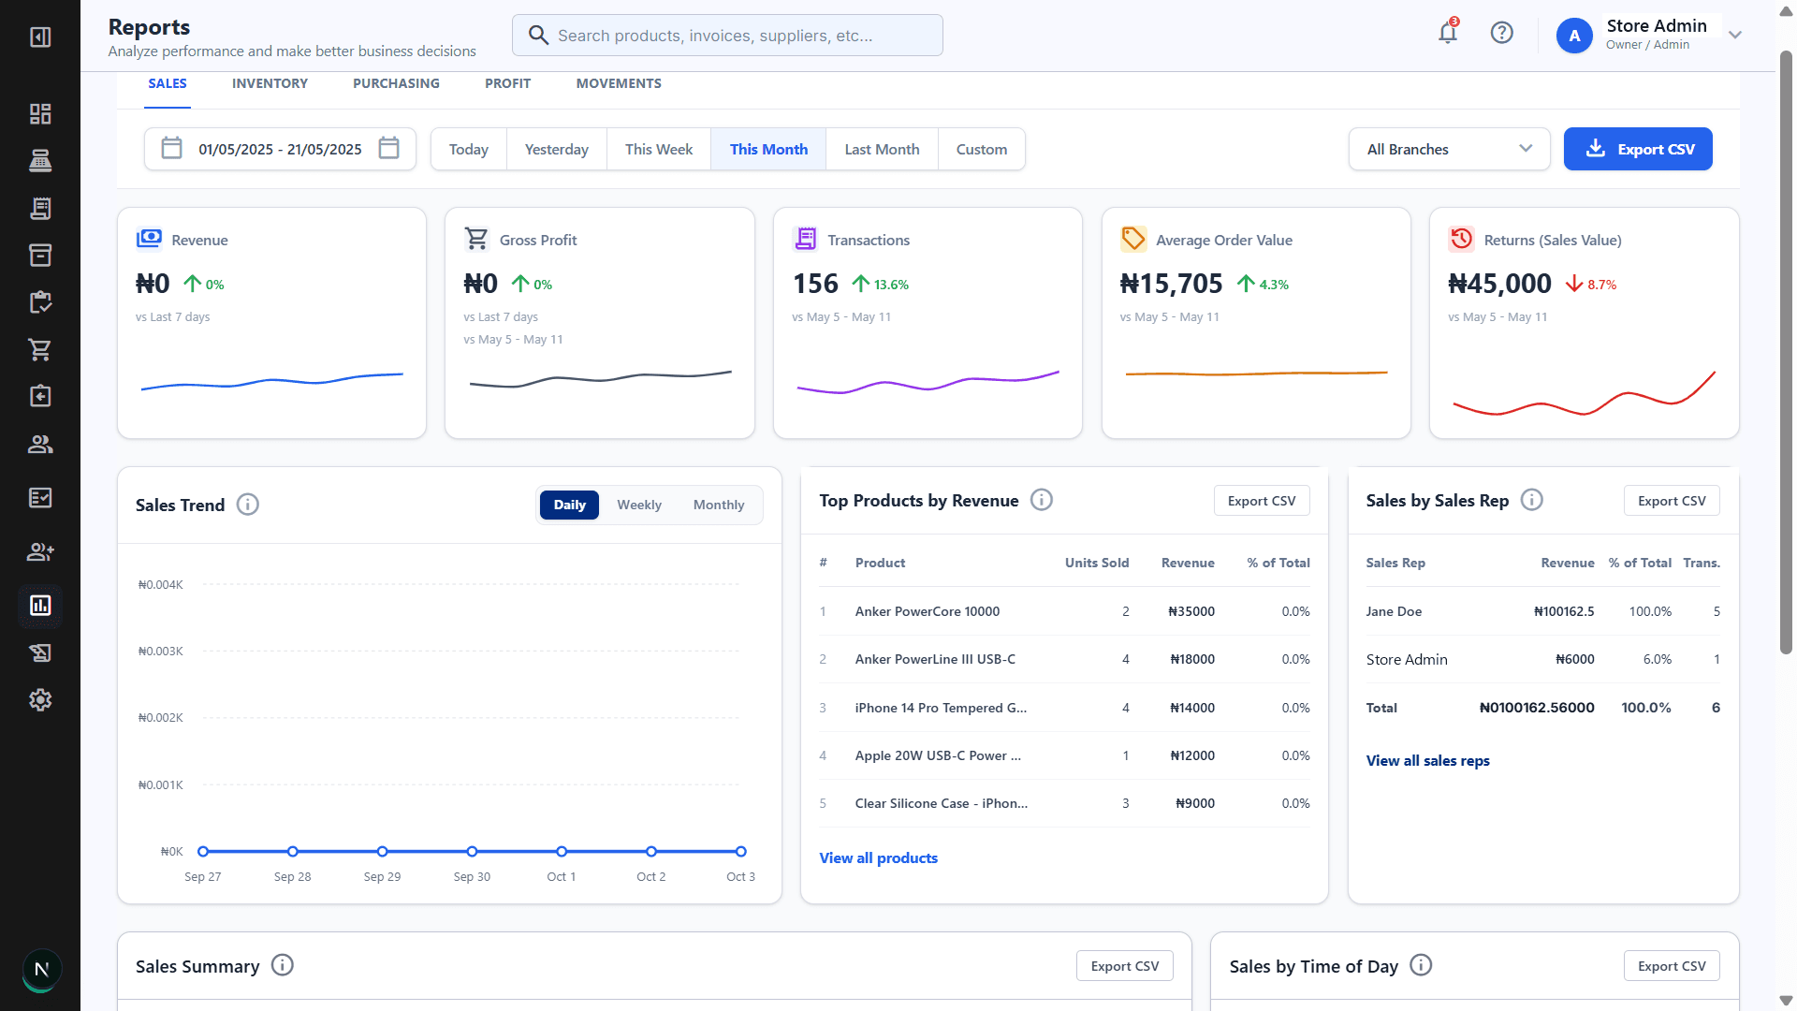Switch Sales Trend to Daily view
The width and height of the screenshot is (1797, 1011).
click(569, 505)
